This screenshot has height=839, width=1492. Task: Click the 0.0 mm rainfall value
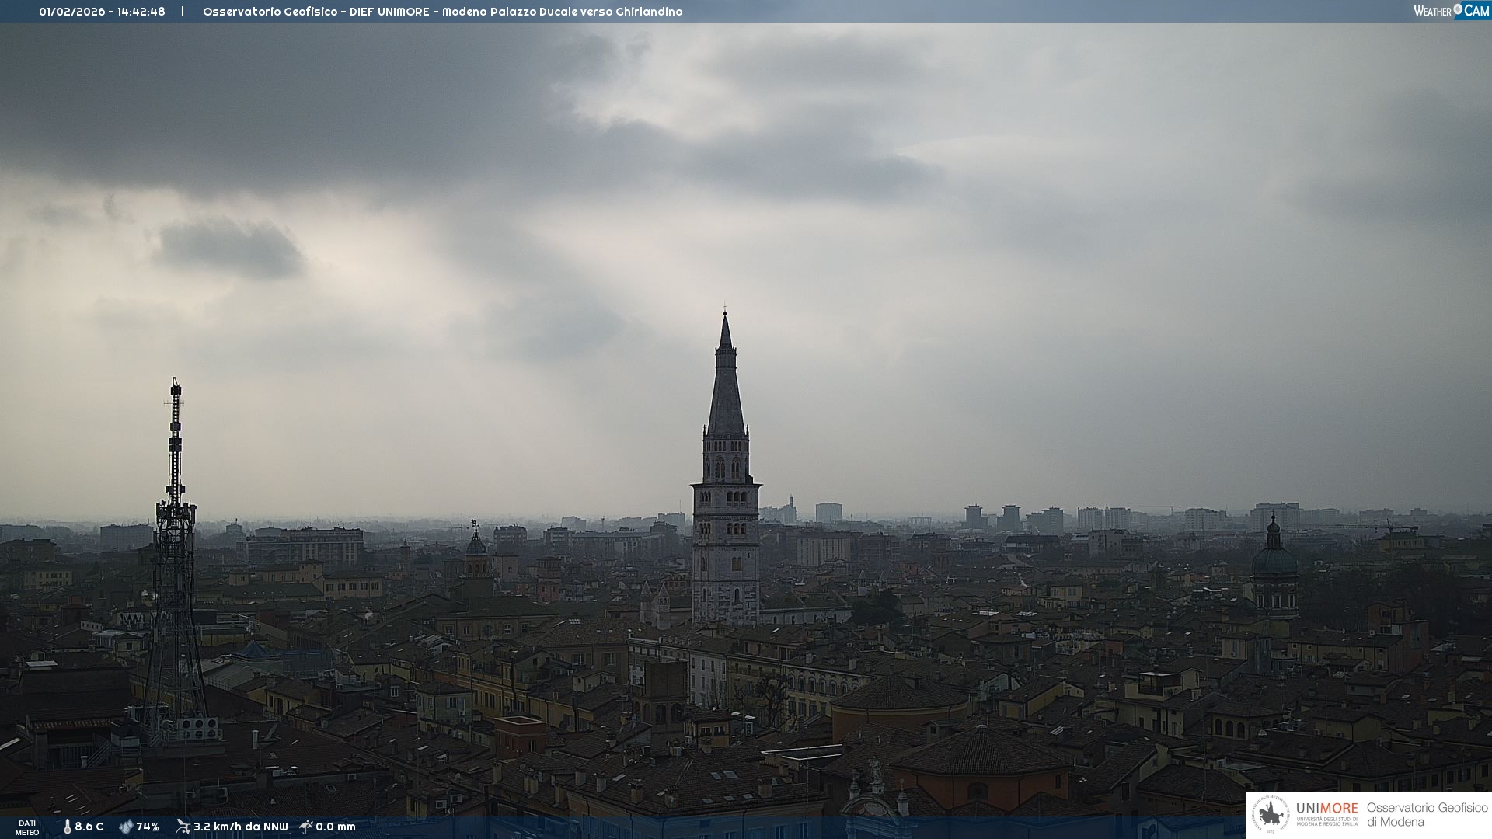coord(336,827)
